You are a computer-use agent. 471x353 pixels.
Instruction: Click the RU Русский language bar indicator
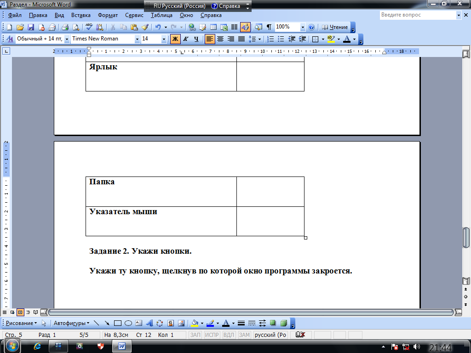[x=179, y=6]
